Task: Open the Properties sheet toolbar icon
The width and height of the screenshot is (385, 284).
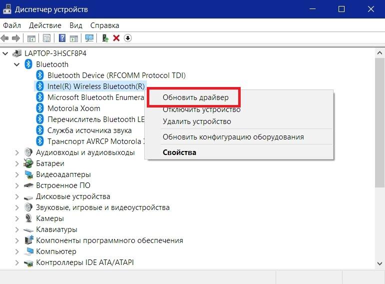Action: point(46,38)
